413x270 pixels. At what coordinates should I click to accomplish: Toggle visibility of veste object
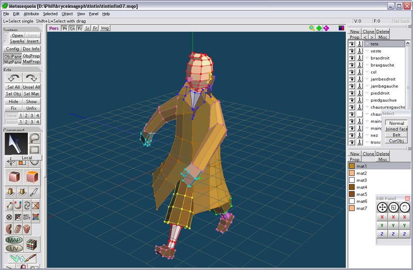point(352,51)
